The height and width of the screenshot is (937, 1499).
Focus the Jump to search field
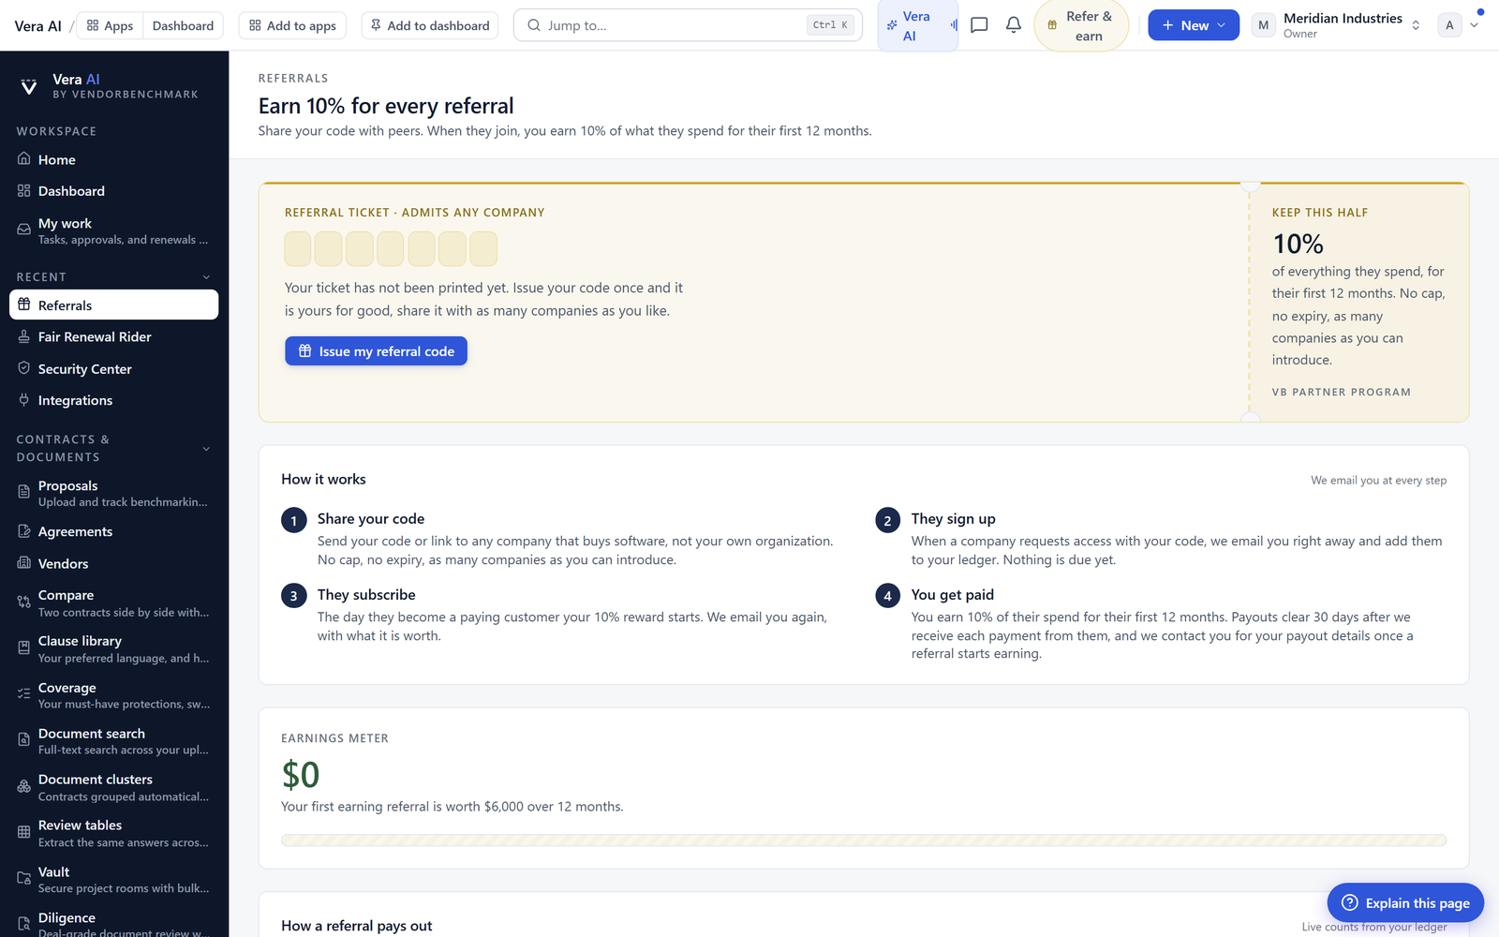[x=688, y=25]
